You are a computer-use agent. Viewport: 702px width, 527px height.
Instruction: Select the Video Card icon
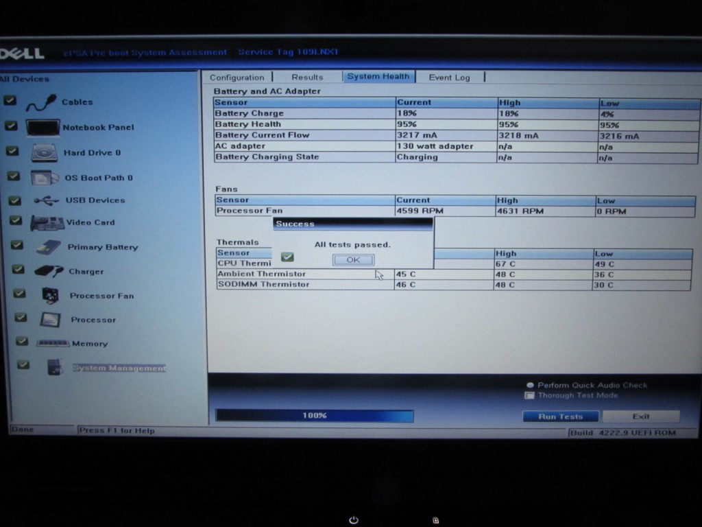47,223
